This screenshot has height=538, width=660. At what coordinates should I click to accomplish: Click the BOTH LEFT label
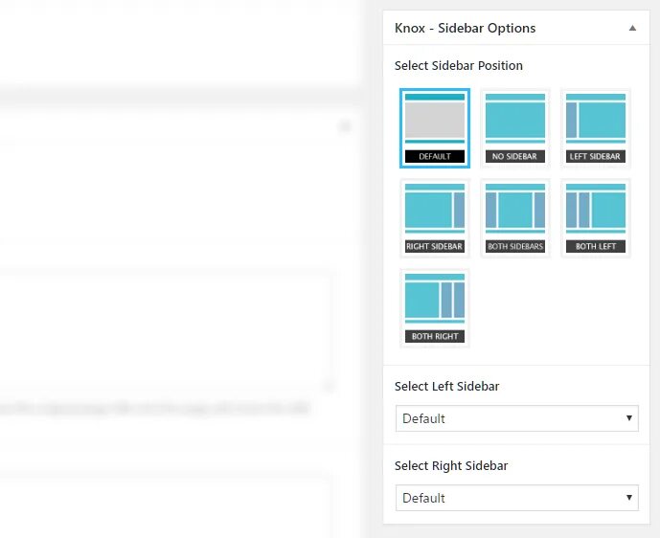[x=596, y=246]
